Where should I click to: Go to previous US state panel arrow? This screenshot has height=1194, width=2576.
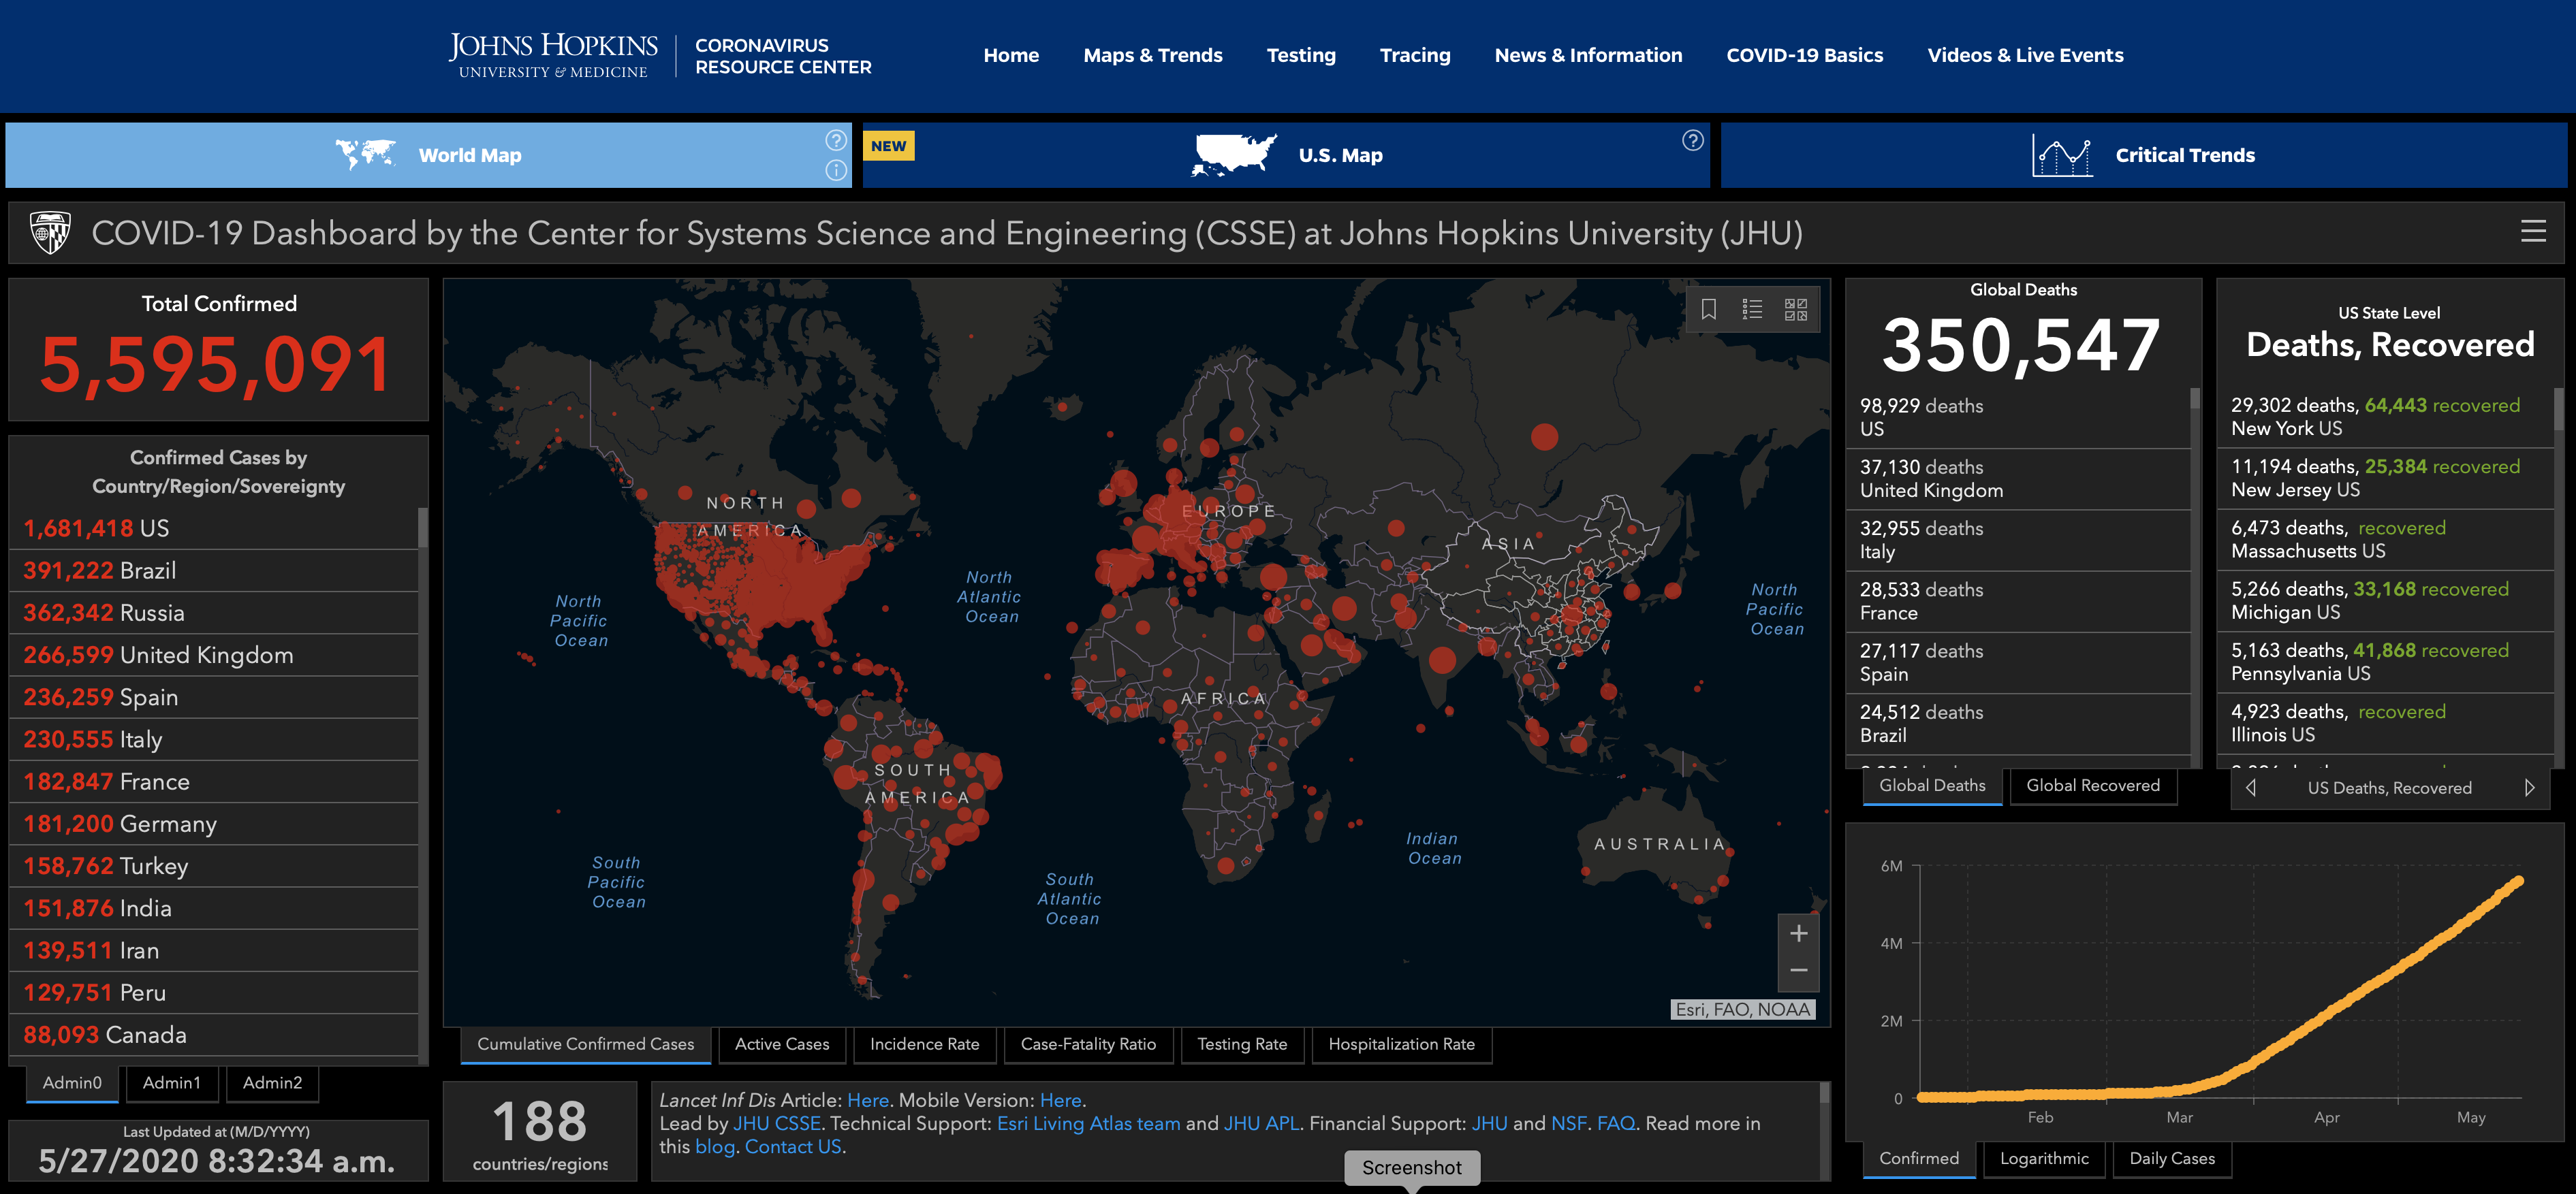(x=2250, y=788)
